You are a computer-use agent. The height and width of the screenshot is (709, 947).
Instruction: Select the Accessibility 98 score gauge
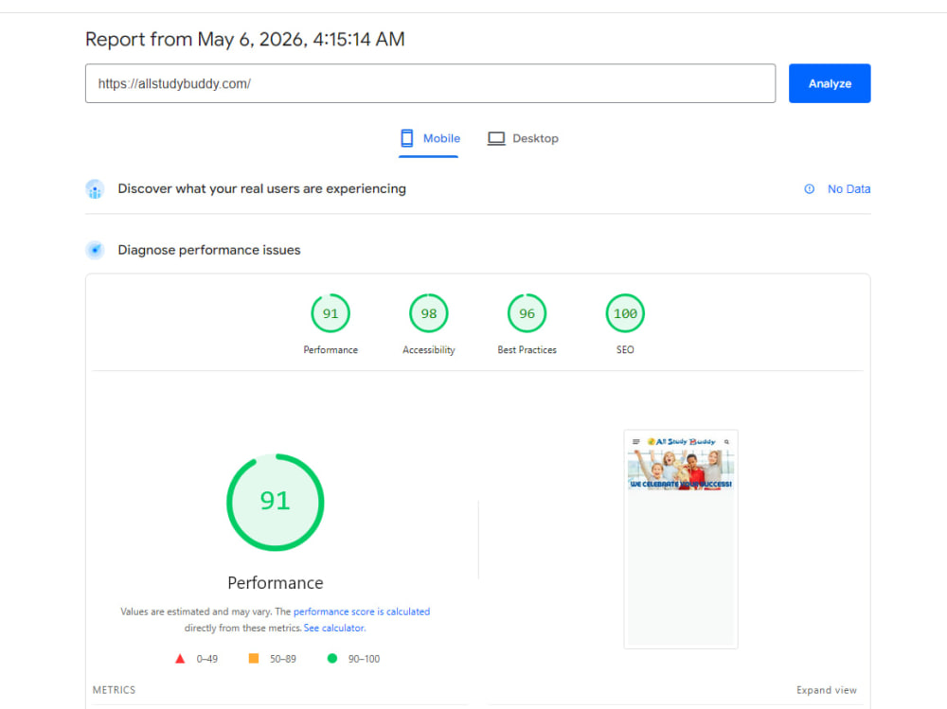click(429, 312)
